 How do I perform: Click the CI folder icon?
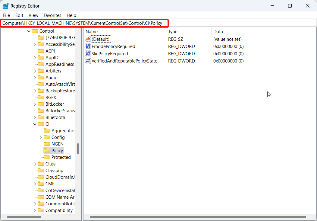(41, 124)
